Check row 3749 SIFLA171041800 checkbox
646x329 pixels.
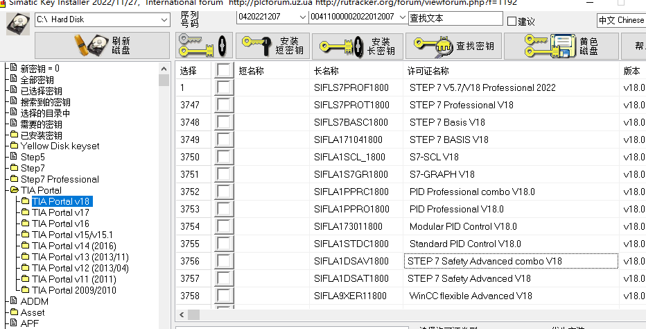224,140
